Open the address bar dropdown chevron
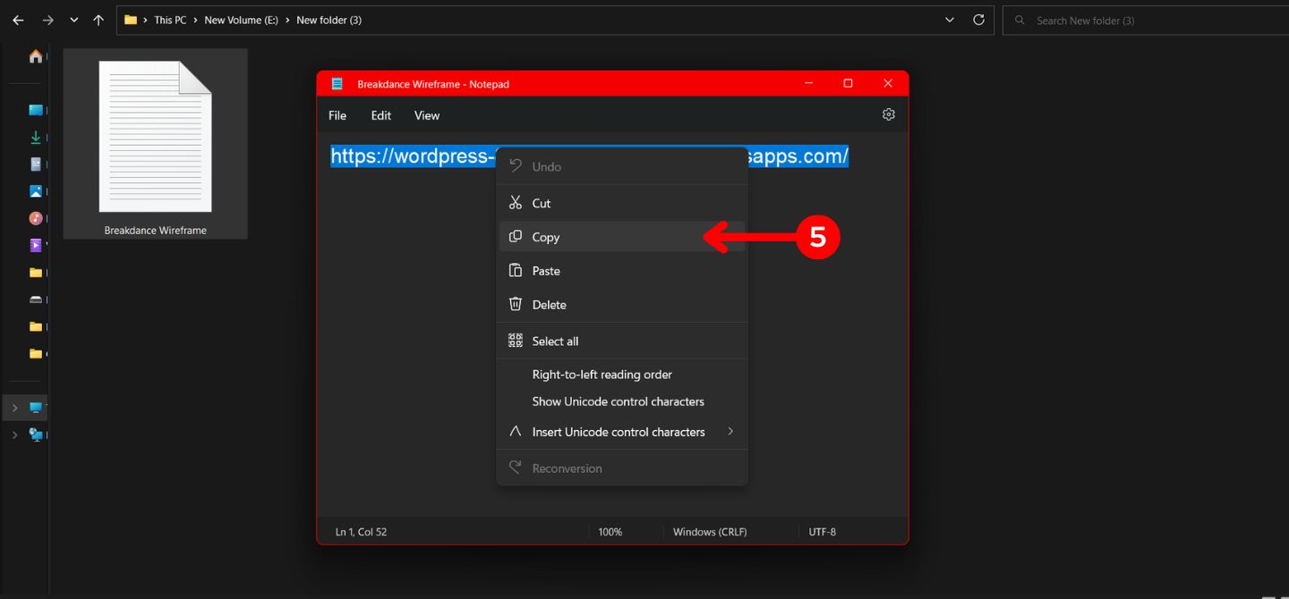Image resolution: width=1289 pixels, height=599 pixels. 949,19
